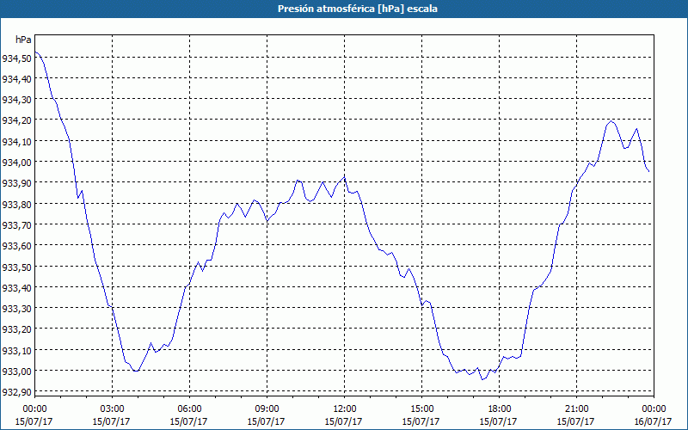Image resolution: width=688 pixels, height=430 pixels.
Task: Select the 934,50 y-axis label
Action: tap(16, 58)
